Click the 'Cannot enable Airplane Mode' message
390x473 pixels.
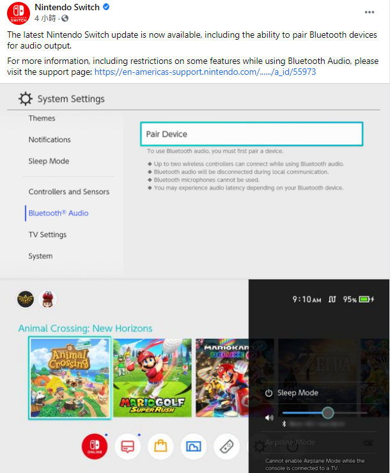(x=315, y=465)
